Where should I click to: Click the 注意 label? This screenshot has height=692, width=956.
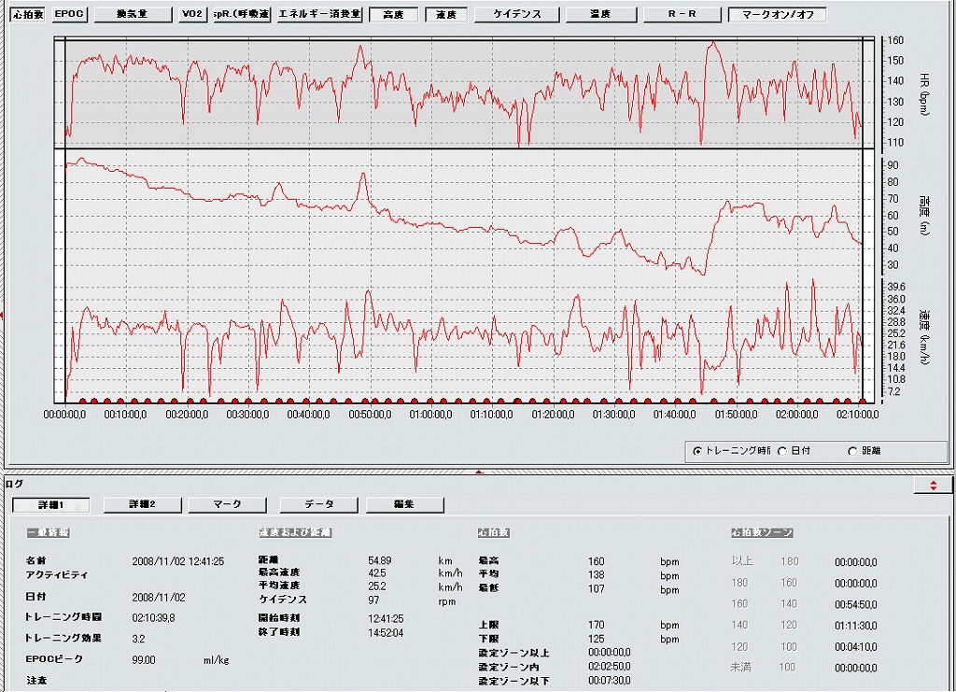[x=36, y=680]
